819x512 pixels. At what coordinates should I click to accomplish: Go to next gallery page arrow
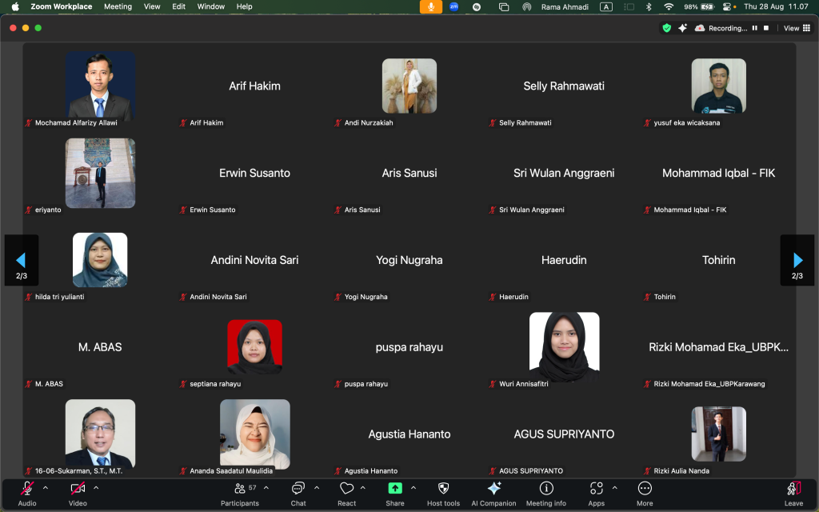[797, 260]
